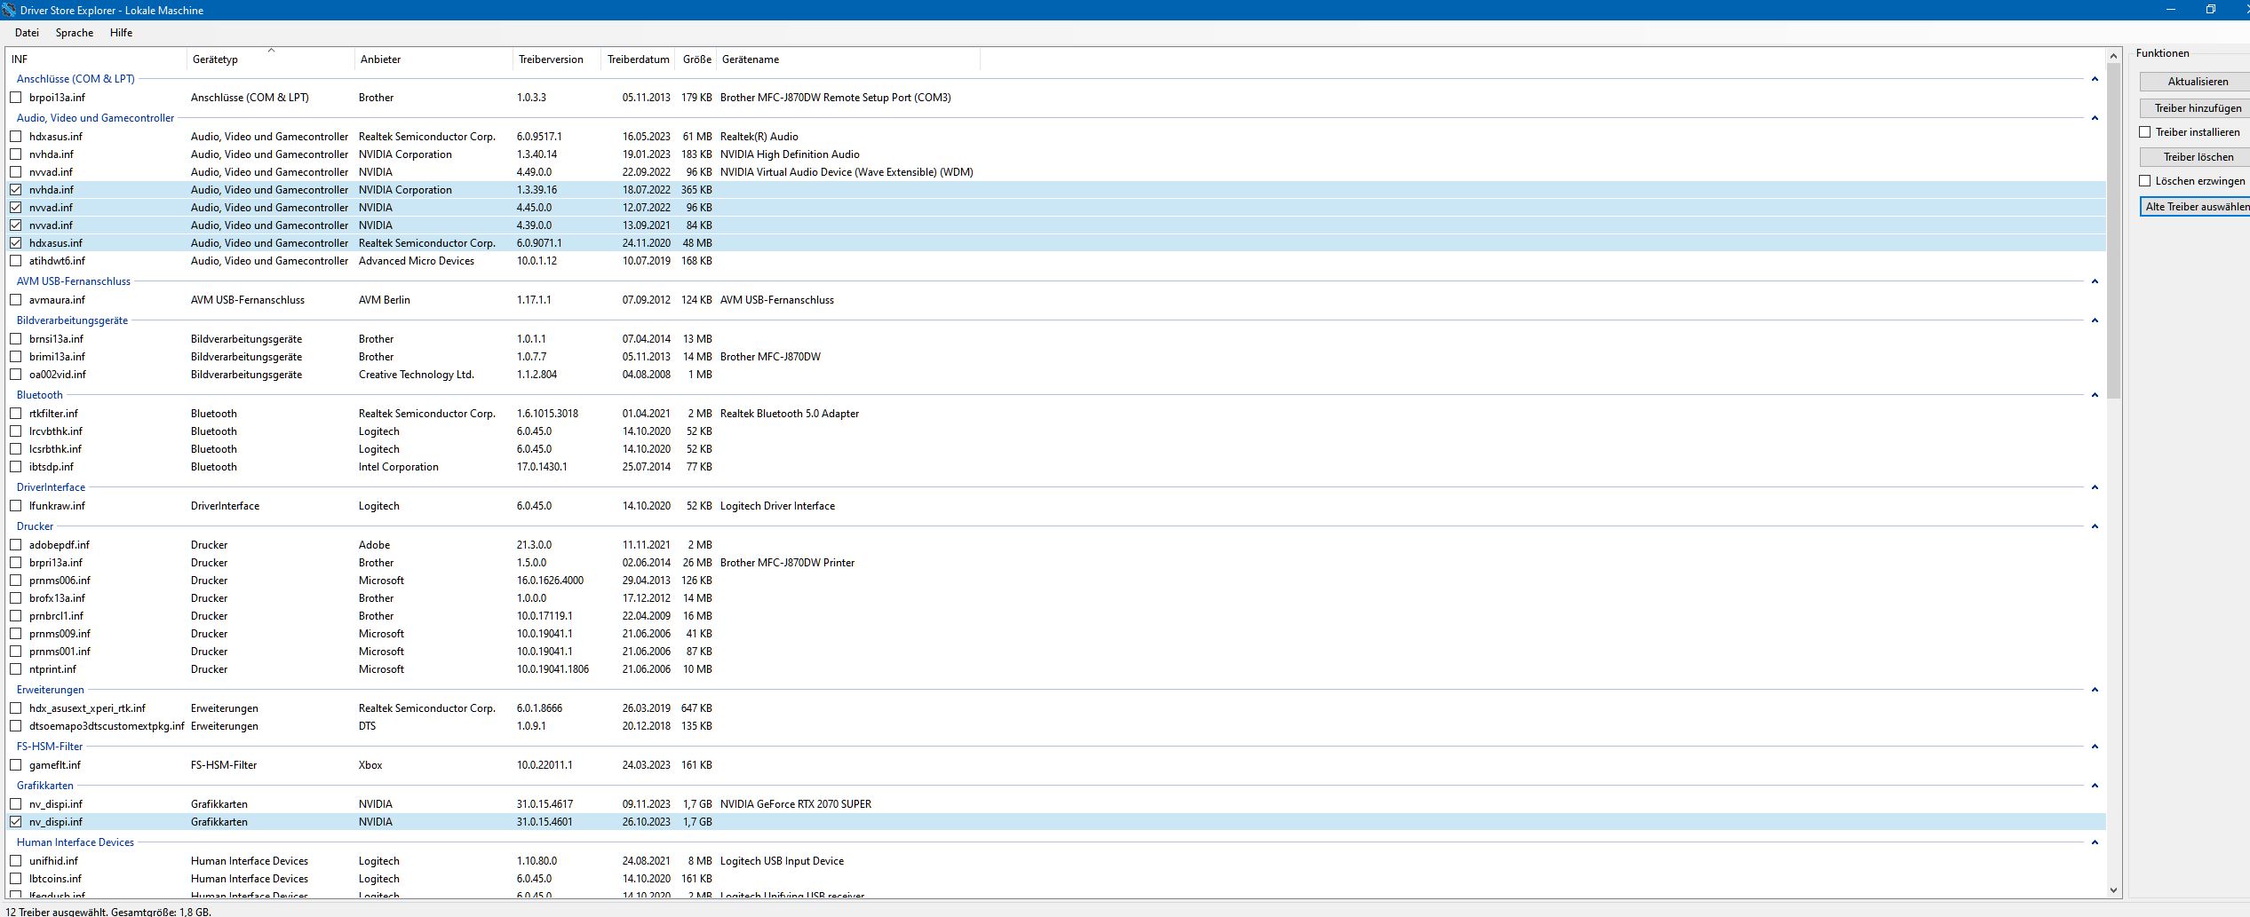This screenshot has width=2250, height=917.
Task: Check the rtkfilter.inf driver checkbox
Action: [16, 414]
